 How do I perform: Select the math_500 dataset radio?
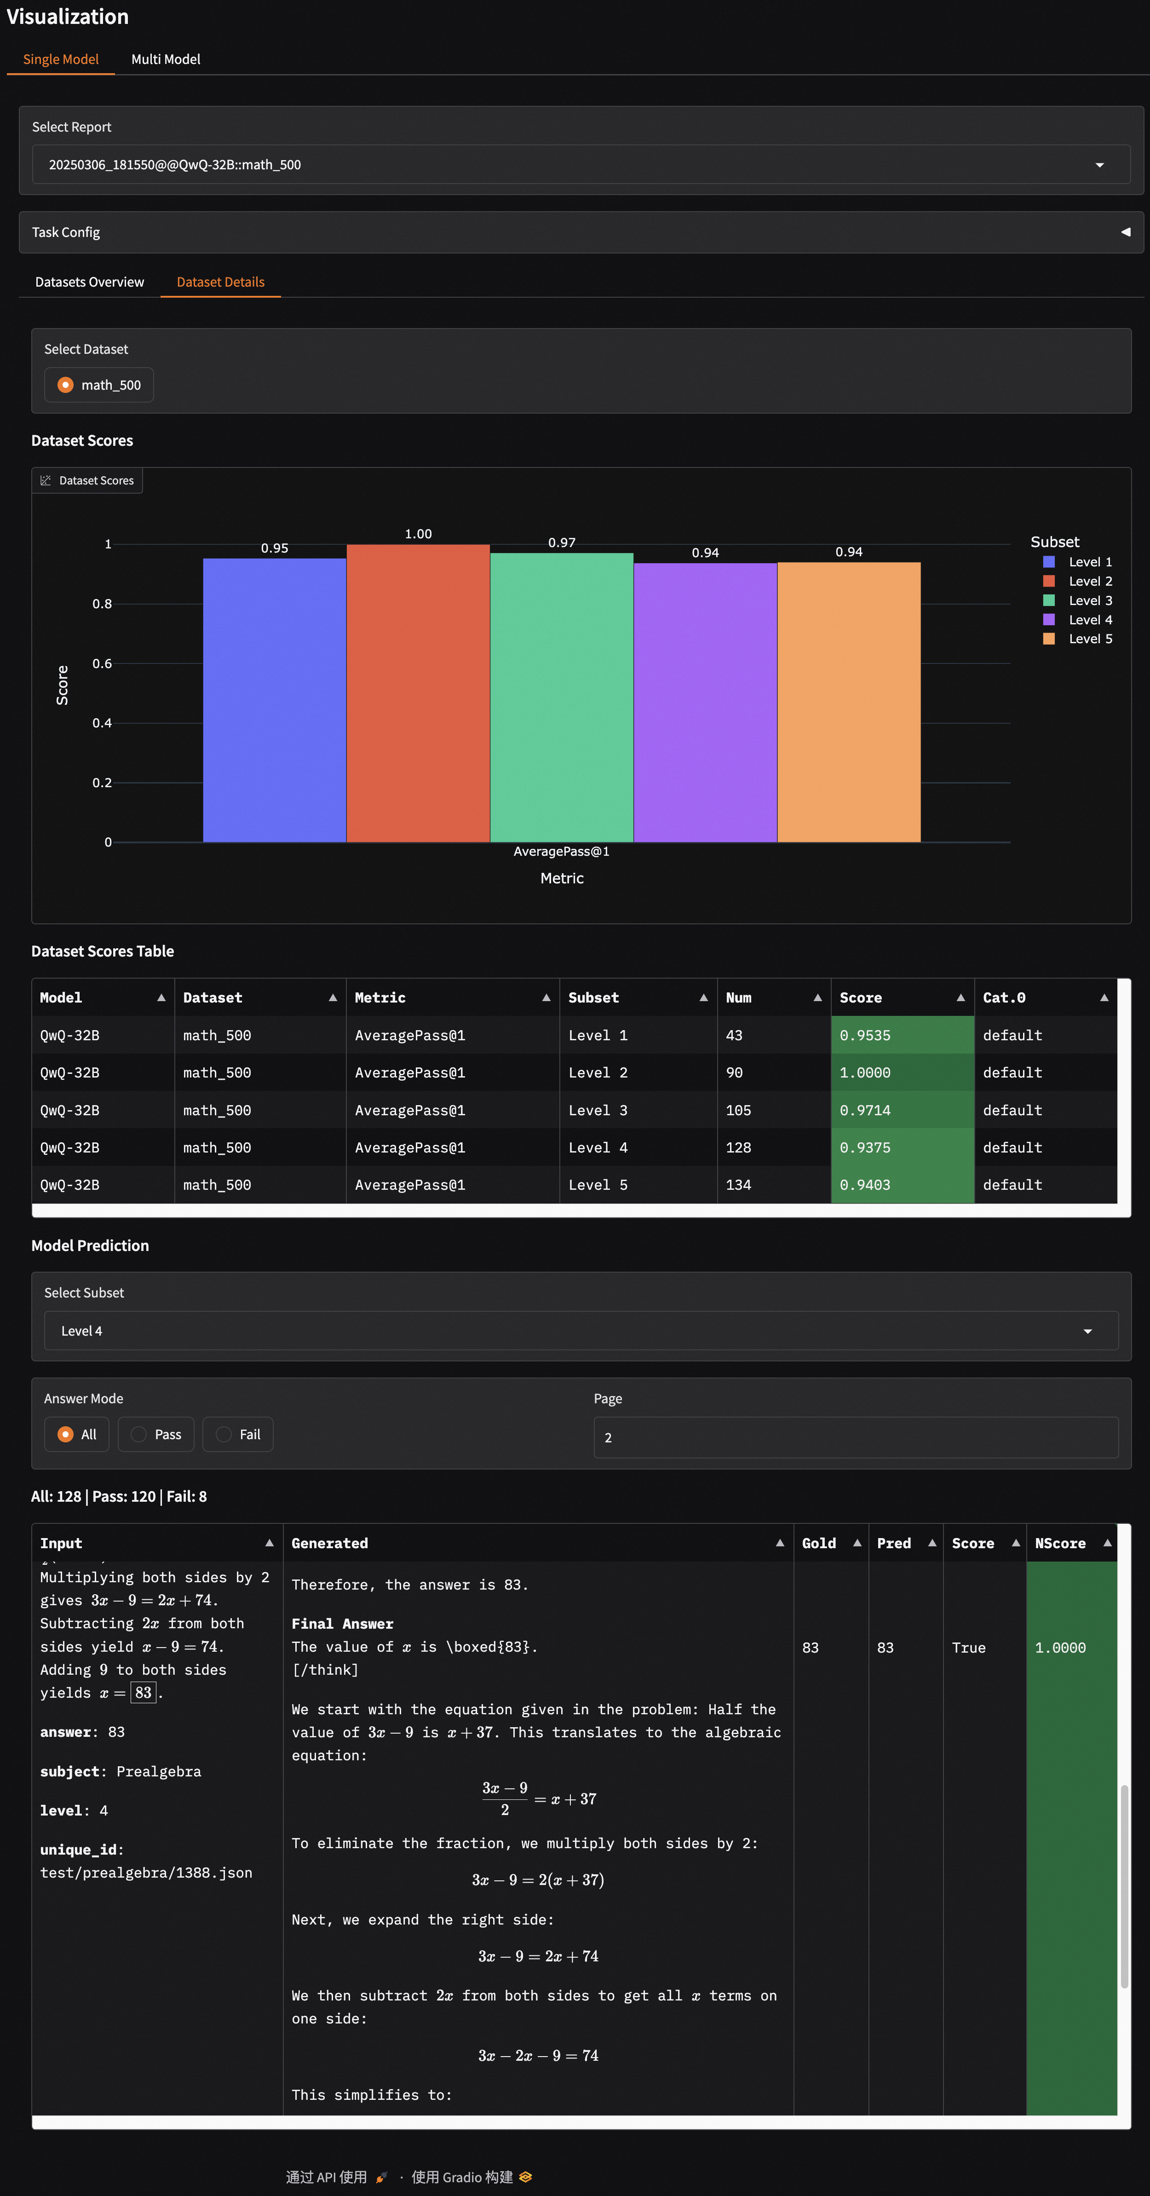click(x=66, y=385)
